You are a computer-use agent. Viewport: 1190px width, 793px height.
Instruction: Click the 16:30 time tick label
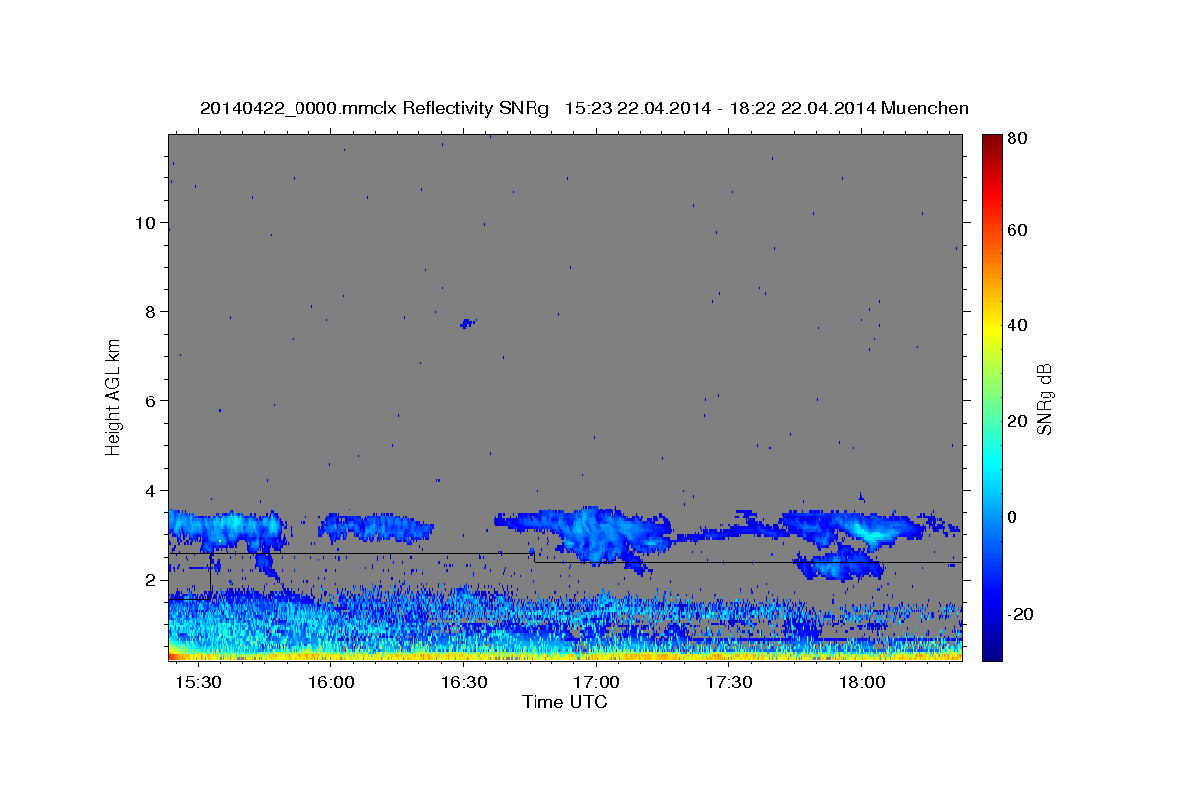tap(464, 683)
